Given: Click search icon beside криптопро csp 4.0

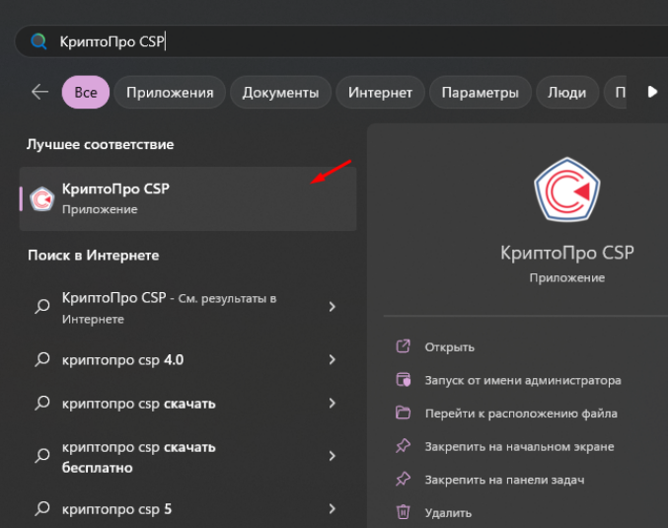Looking at the screenshot, I should click(x=41, y=359).
